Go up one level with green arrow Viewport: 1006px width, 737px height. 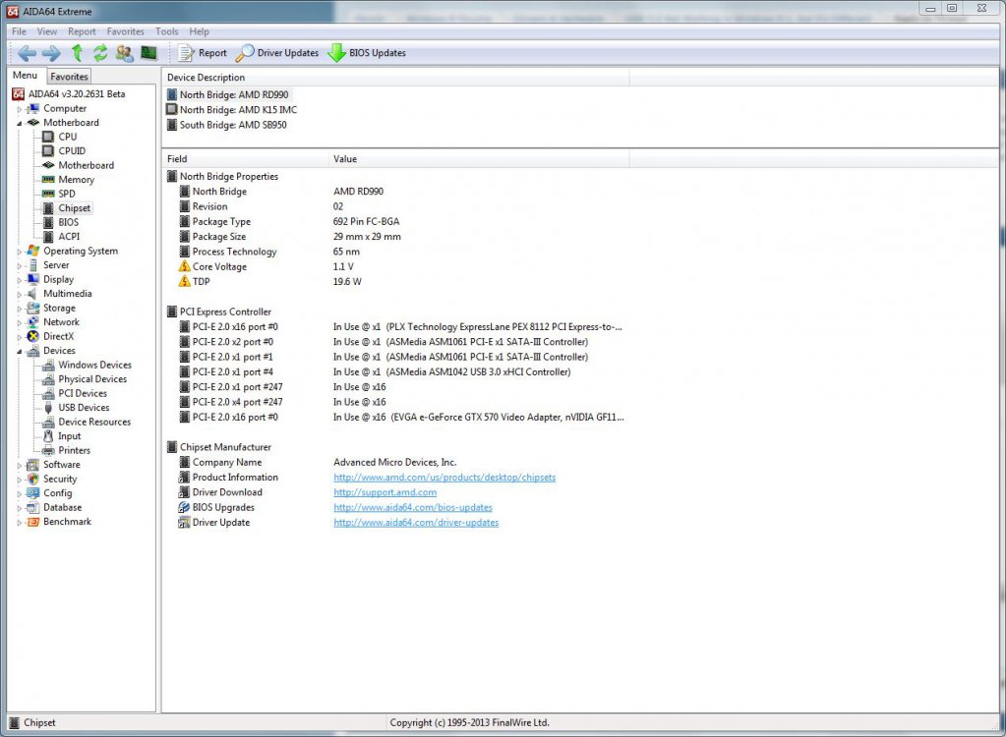(x=77, y=53)
